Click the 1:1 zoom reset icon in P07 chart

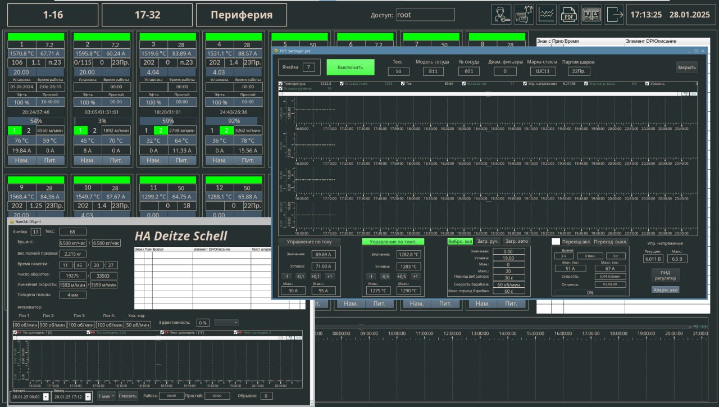[693, 93]
